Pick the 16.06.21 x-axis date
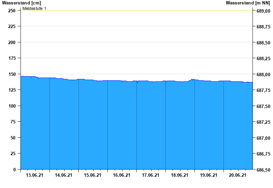Screen dimensions: 273x188 (x=122, y=175)
